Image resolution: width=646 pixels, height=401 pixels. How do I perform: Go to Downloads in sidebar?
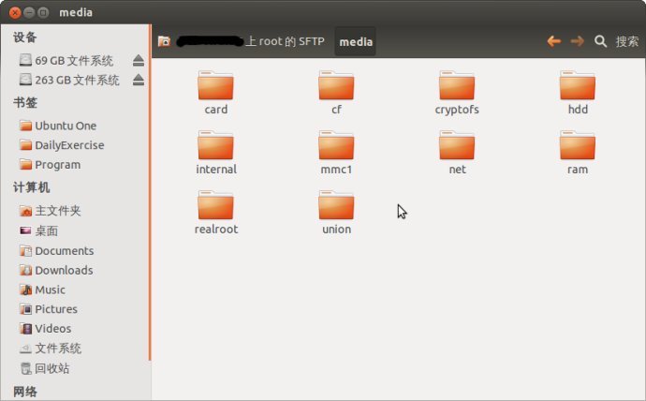pos(64,270)
